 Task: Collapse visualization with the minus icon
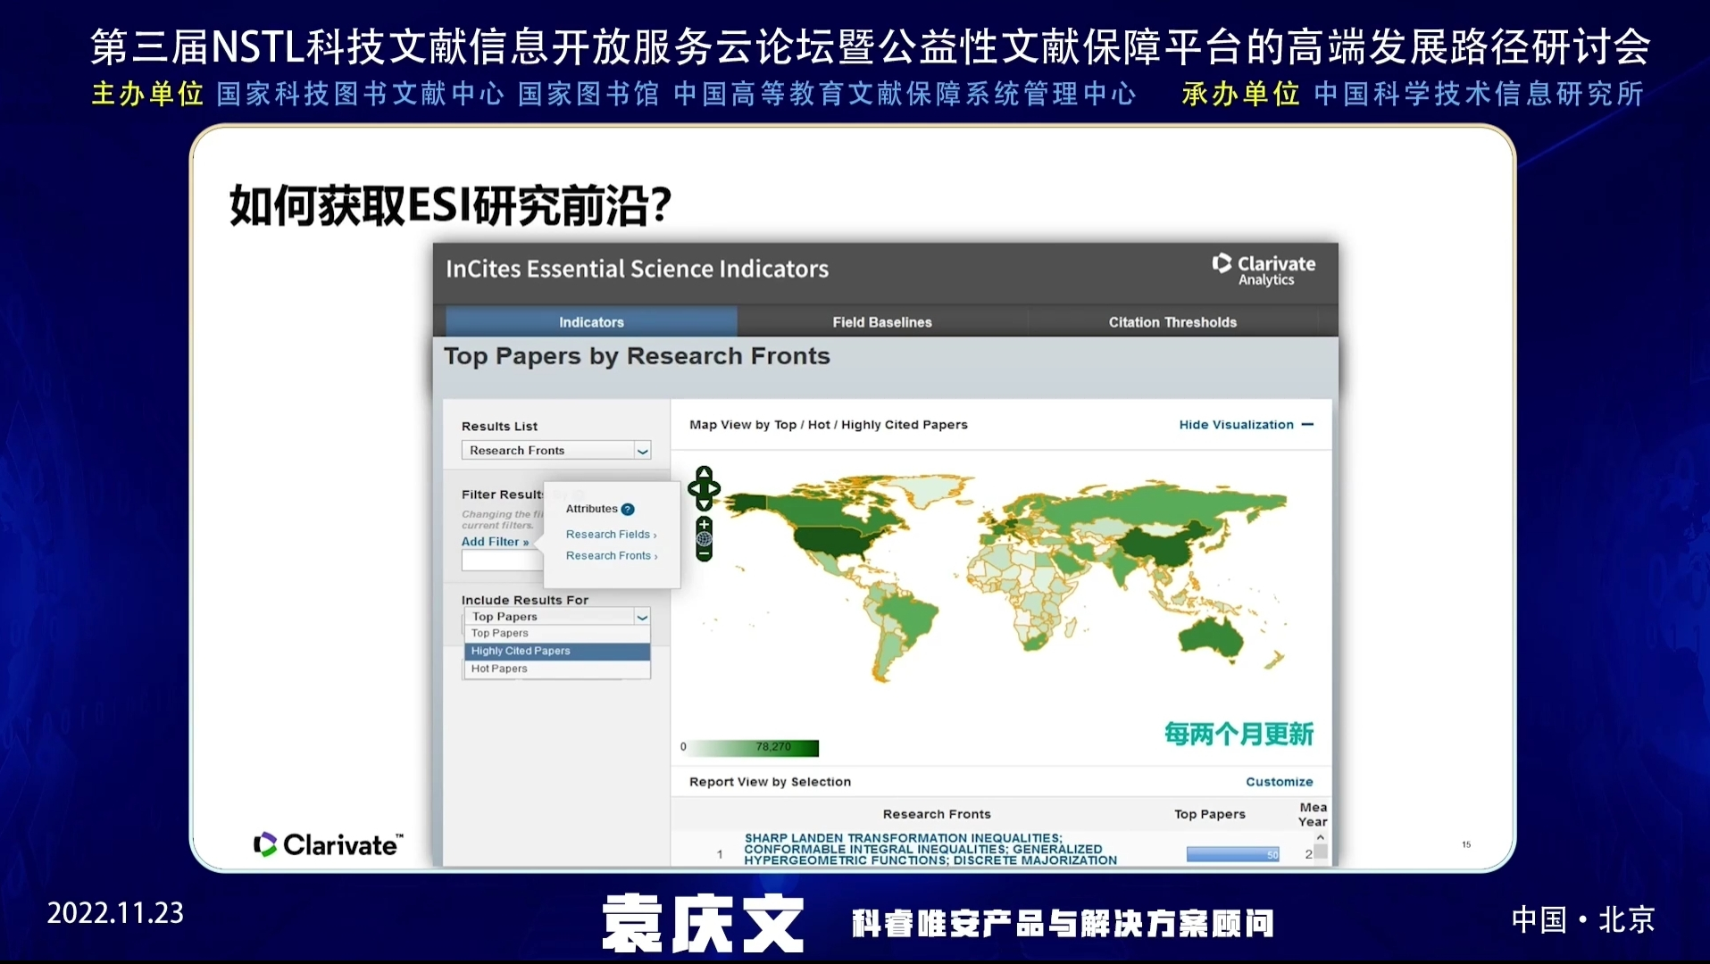point(1307,425)
